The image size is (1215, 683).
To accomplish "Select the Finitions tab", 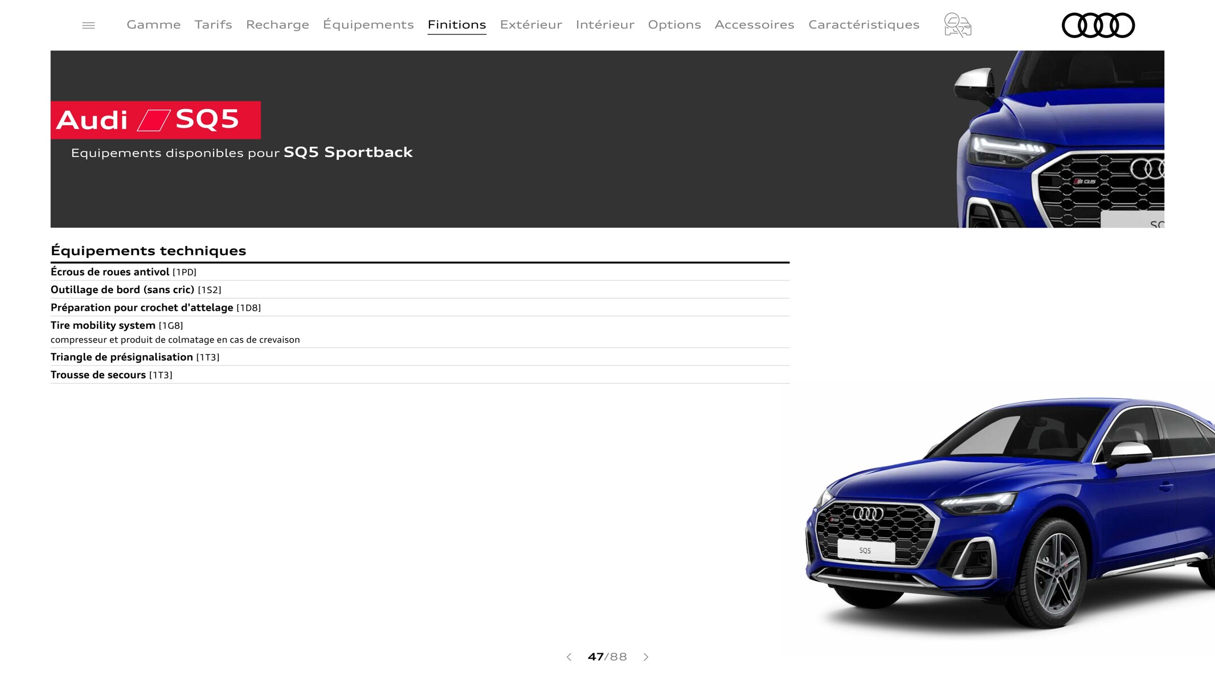I will click(457, 24).
